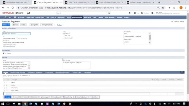
Task: Toggle the Inactive checkbox
Action: 63,35
